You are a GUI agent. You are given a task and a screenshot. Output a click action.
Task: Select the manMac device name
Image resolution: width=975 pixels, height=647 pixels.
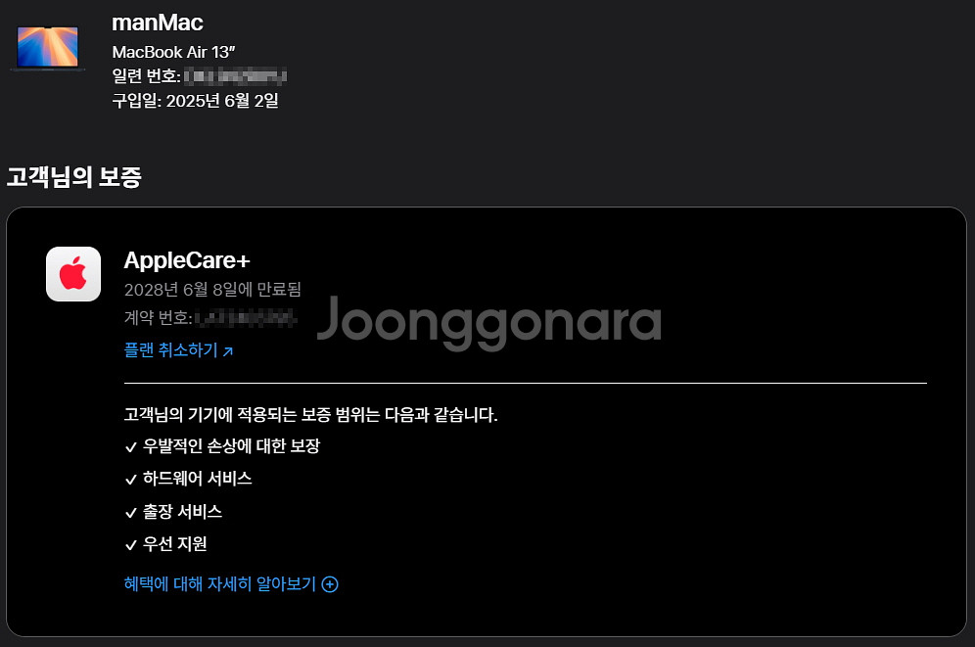(x=158, y=23)
